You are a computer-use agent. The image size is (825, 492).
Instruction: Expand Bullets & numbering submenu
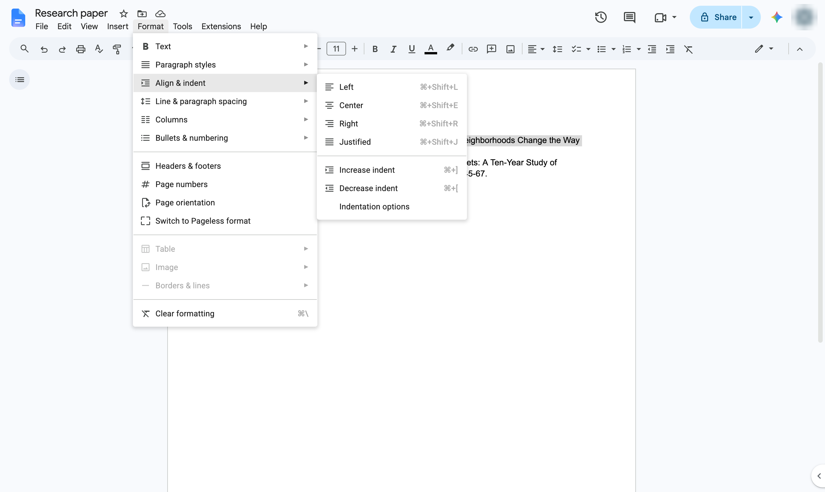click(x=225, y=138)
